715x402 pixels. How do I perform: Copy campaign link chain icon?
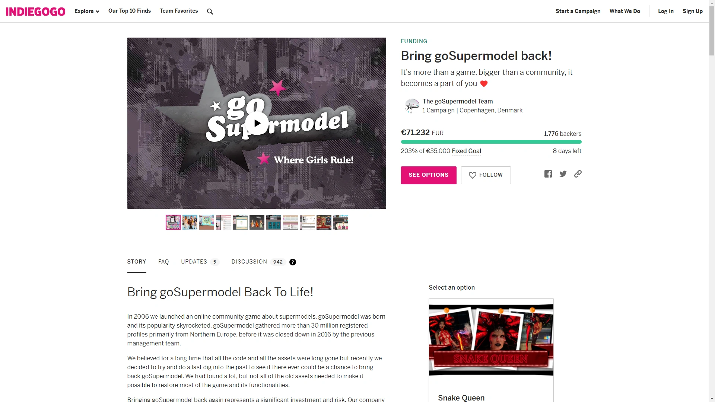tap(578, 174)
